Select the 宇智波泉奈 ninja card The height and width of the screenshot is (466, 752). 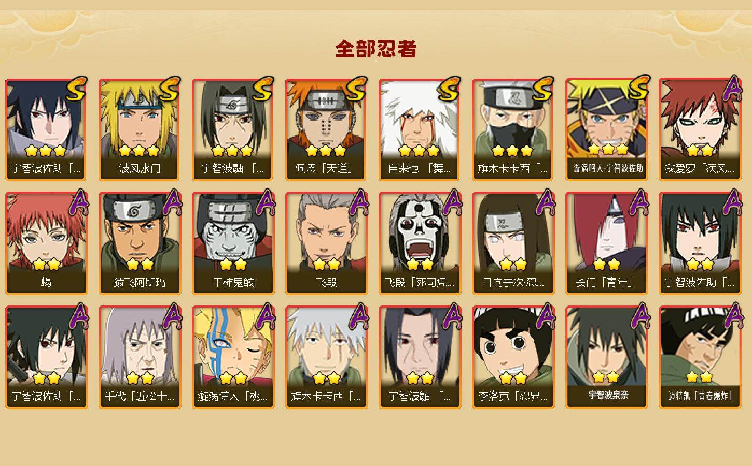(x=606, y=357)
